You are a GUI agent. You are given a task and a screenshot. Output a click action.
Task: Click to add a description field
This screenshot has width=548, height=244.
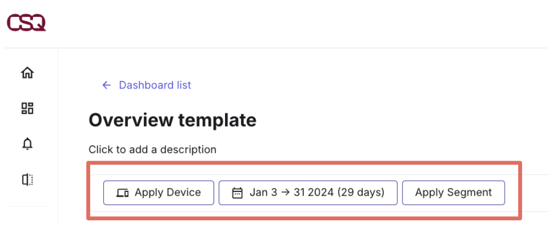coord(152,149)
